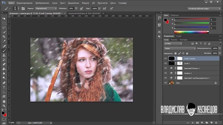Select the Eraser tool
223x125 pixels.
(4, 64)
